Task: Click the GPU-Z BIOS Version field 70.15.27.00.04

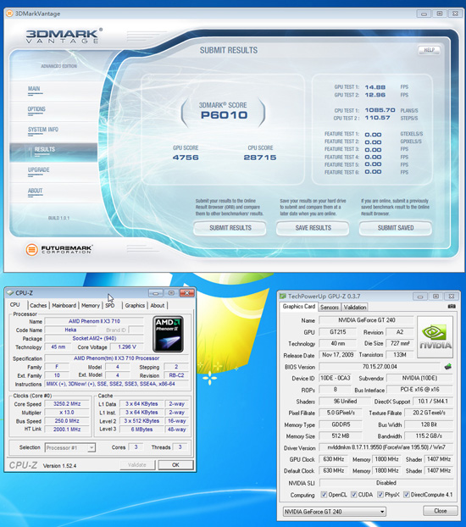Action: pyautogui.click(x=380, y=366)
